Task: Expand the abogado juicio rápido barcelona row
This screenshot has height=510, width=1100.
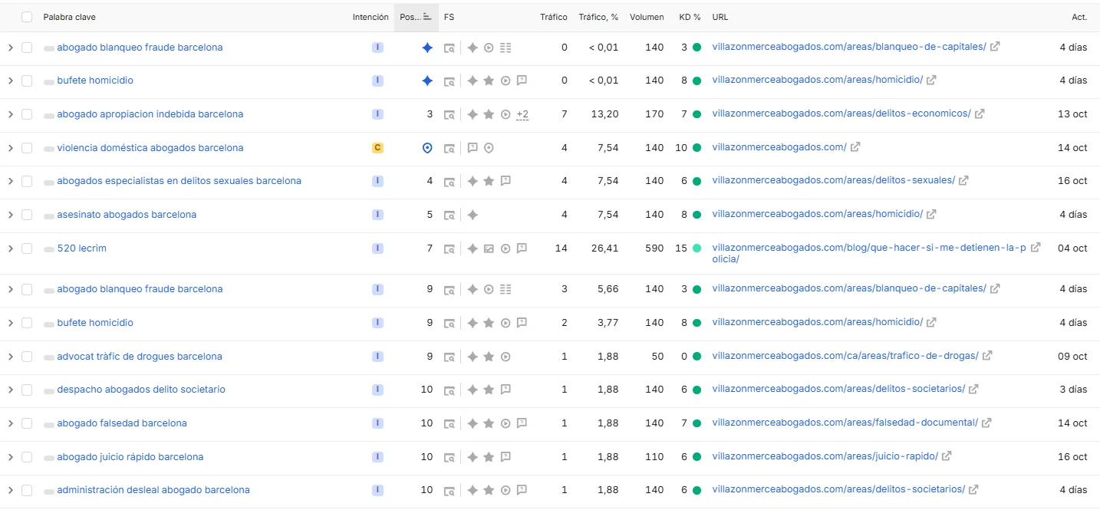Action: tap(10, 457)
